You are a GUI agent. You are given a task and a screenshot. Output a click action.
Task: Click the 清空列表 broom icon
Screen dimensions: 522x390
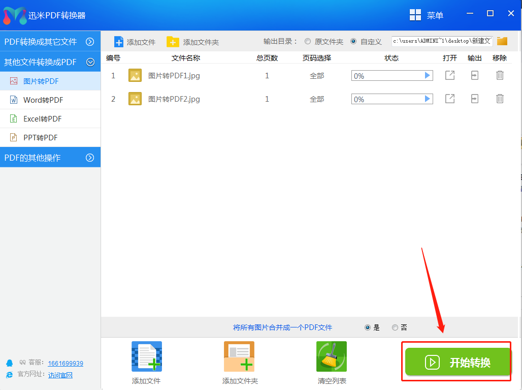coord(332,357)
